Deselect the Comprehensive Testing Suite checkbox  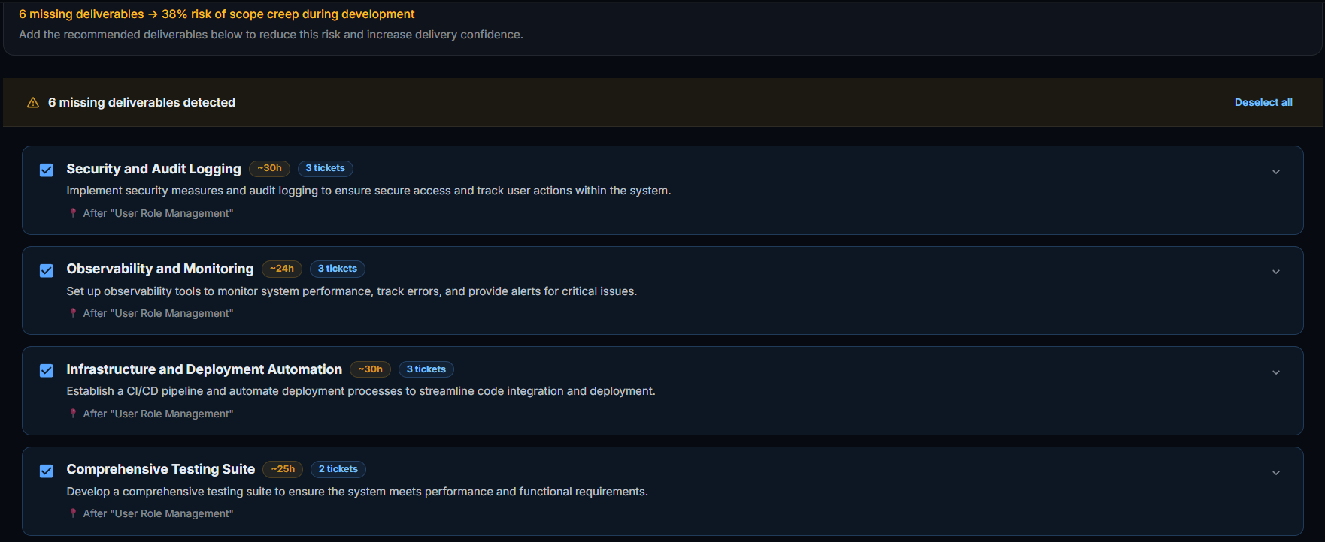tap(47, 471)
